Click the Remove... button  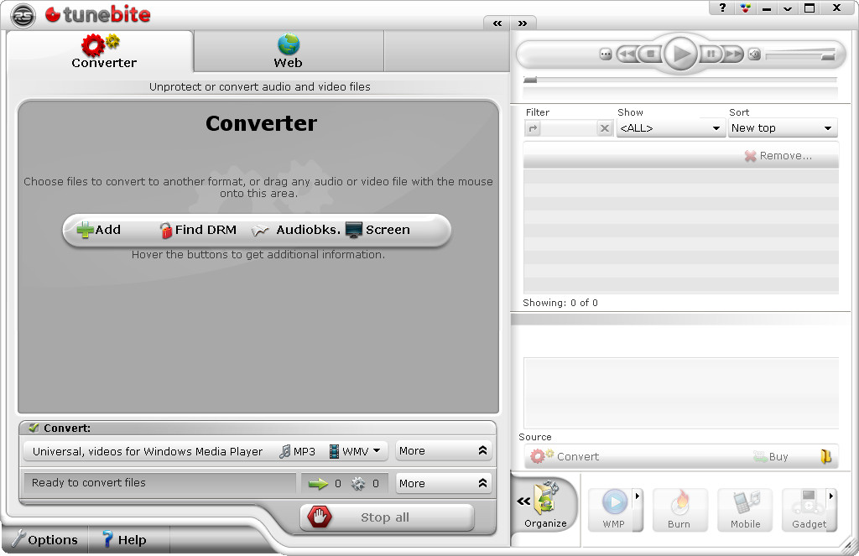point(778,156)
